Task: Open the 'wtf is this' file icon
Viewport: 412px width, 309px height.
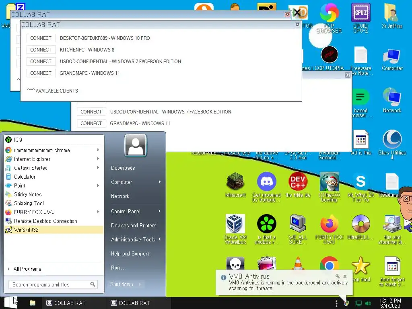Action: [360, 142]
